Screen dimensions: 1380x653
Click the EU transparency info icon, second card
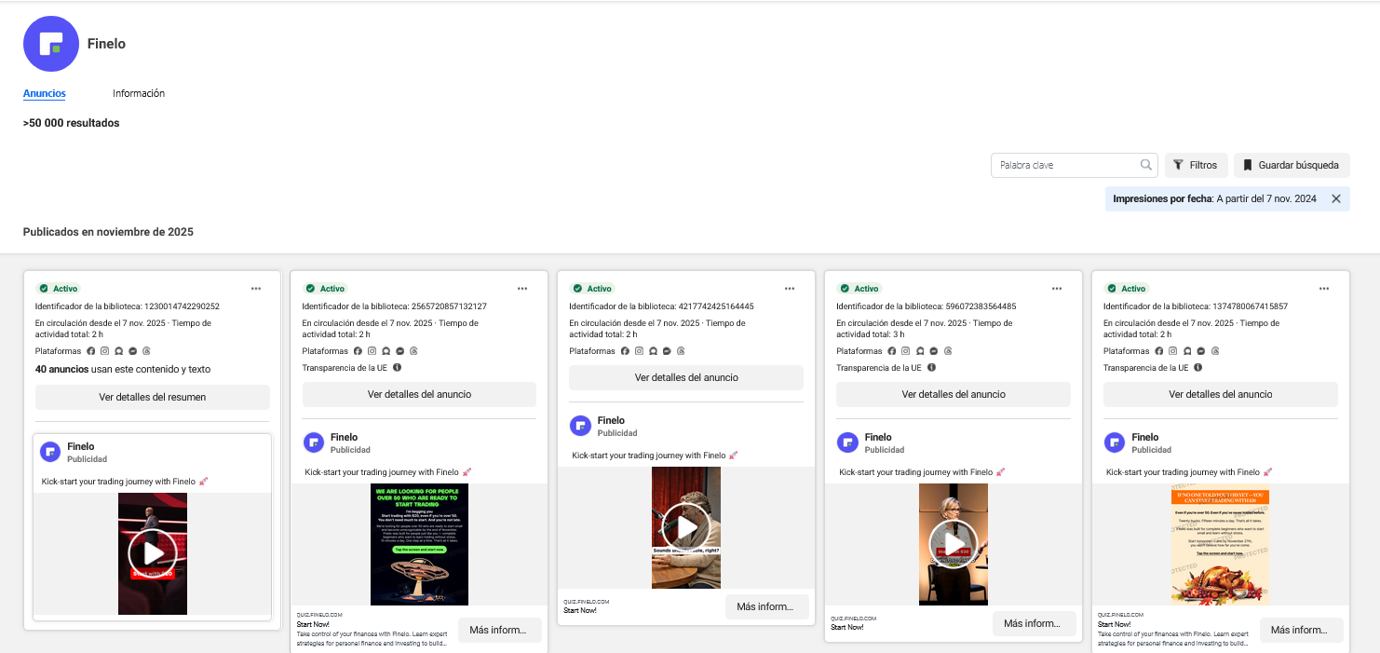(398, 368)
